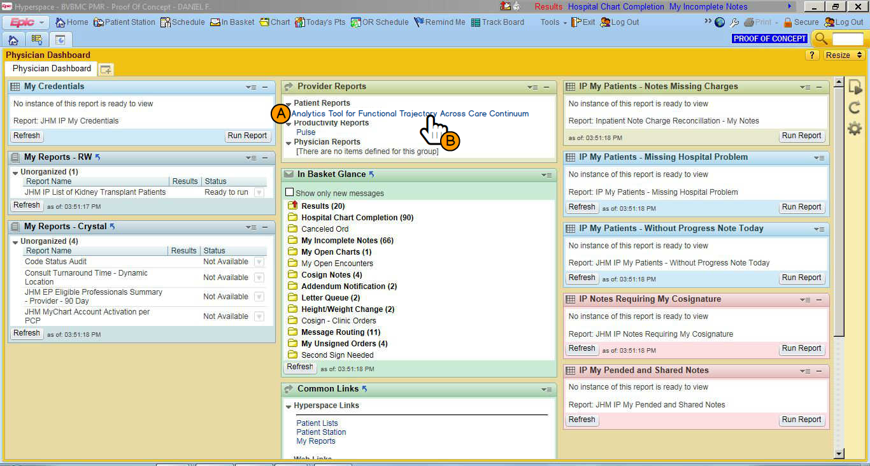This screenshot has height=466, width=870.
Task: Collapse the Productivity Reports group
Action: click(289, 124)
